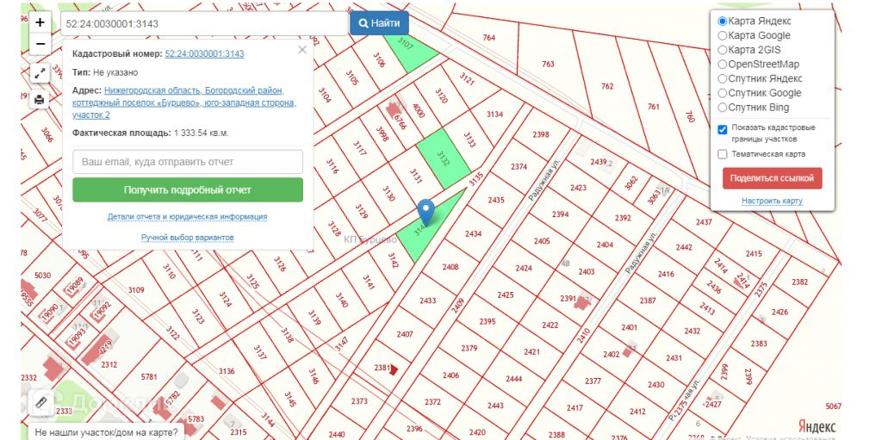Focus the cadastral number search field
The height and width of the screenshot is (440, 882).
tap(204, 23)
